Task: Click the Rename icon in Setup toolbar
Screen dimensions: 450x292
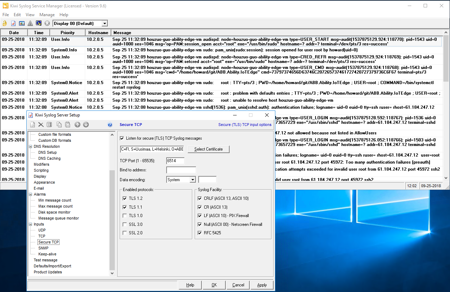Action: point(49,125)
